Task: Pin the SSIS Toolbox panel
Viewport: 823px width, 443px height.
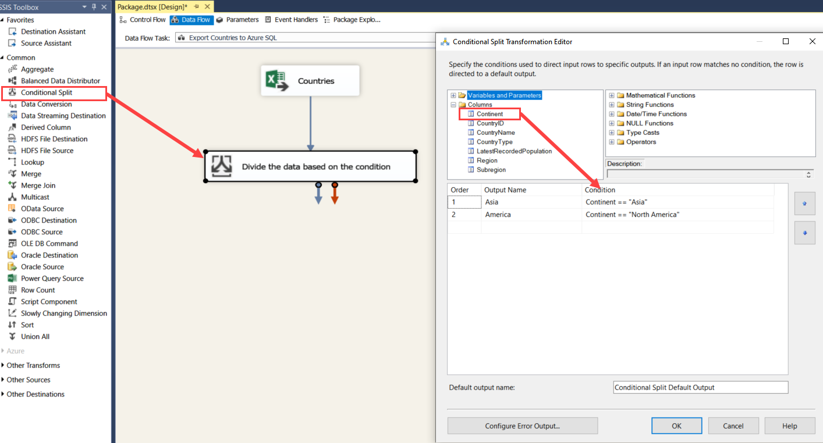Action: [94, 7]
